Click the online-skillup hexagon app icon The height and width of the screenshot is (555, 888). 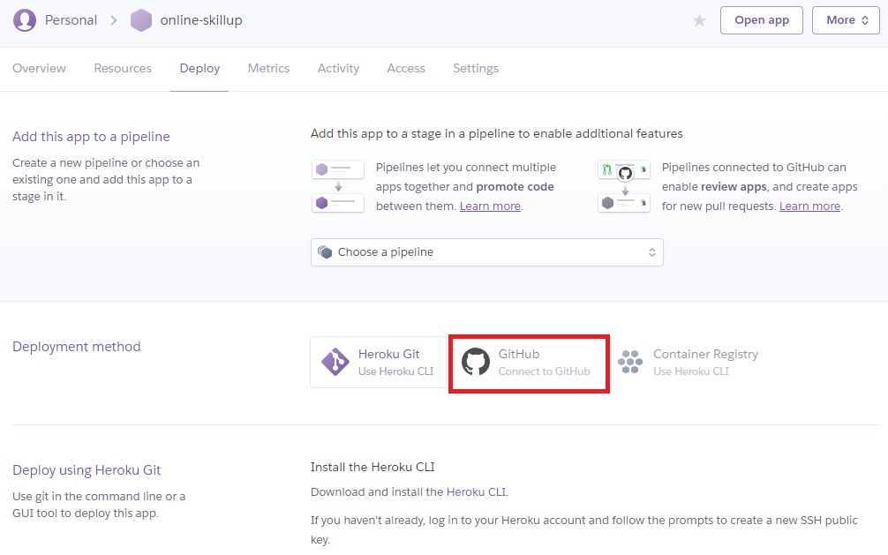point(141,20)
